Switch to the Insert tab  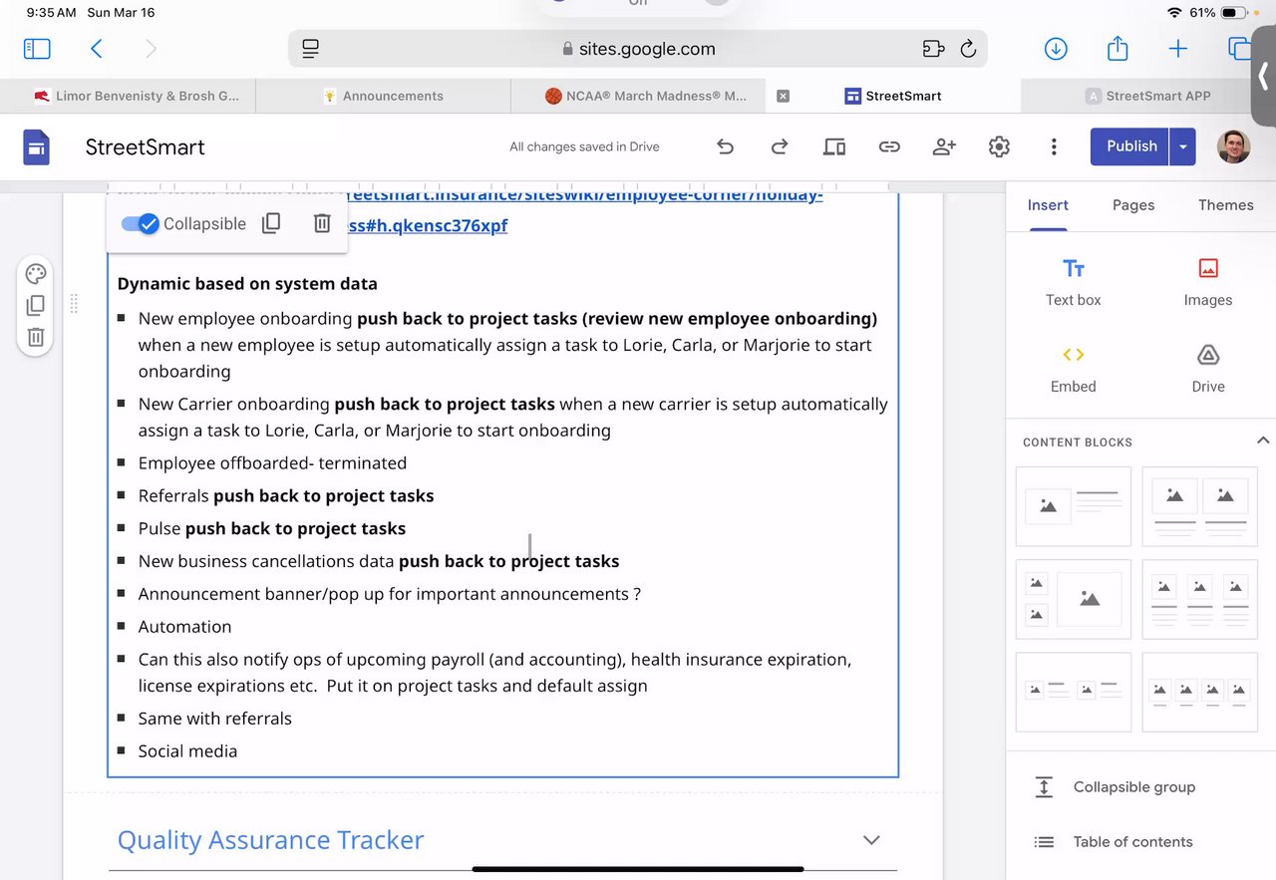(x=1048, y=205)
